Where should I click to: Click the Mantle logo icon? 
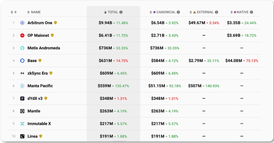click(22, 111)
